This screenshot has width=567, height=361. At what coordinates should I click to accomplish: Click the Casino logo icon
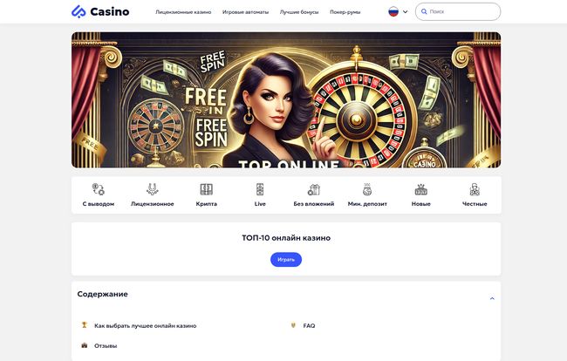(x=79, y=11)
